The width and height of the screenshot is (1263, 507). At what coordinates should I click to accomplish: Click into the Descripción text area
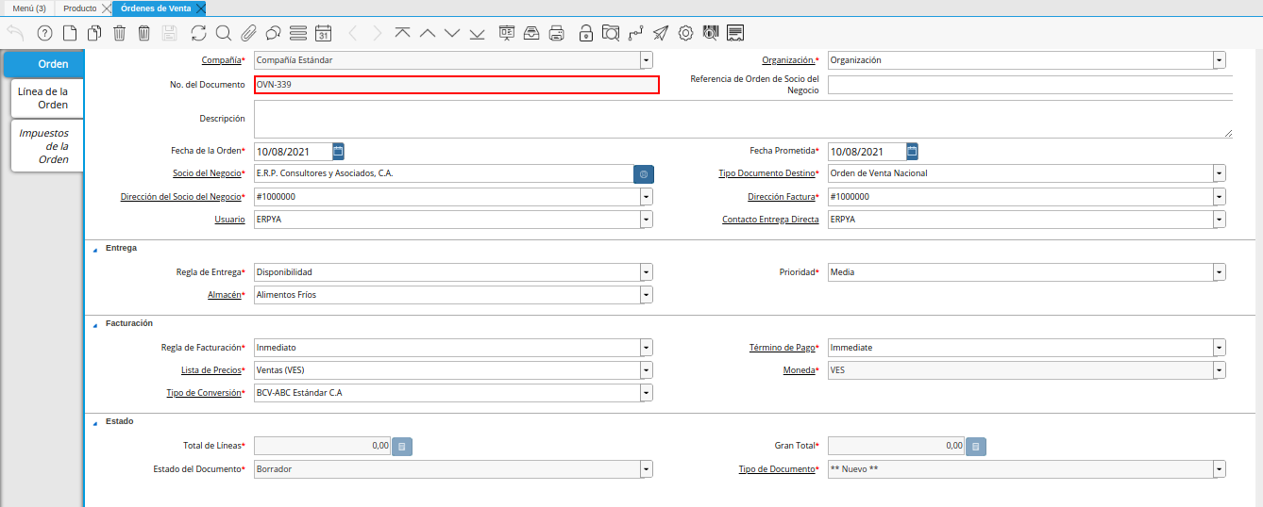tap(743, 120)
